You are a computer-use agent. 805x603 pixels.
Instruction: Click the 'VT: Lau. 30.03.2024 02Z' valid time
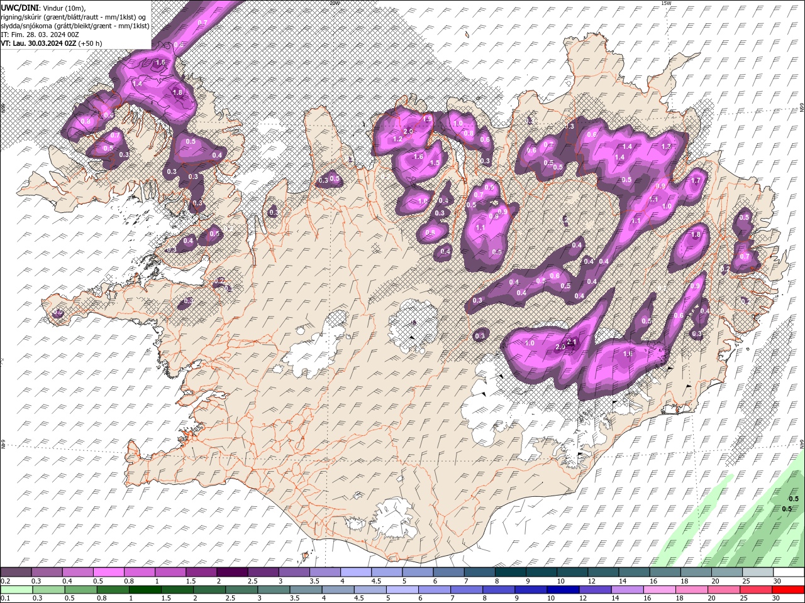(x=38, y=43)
